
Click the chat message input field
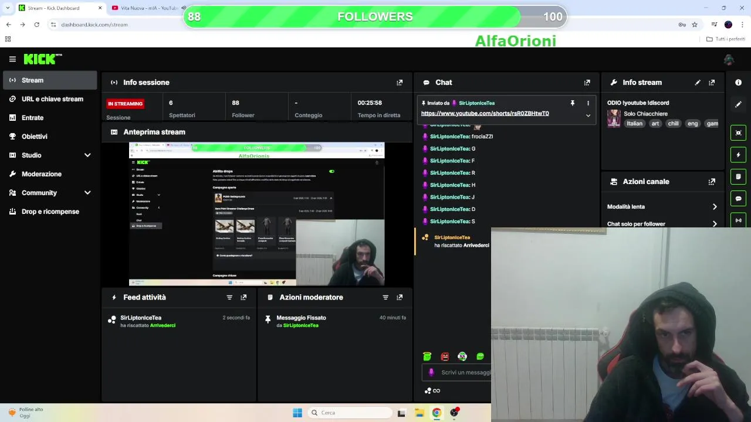[x=456, y=372]
